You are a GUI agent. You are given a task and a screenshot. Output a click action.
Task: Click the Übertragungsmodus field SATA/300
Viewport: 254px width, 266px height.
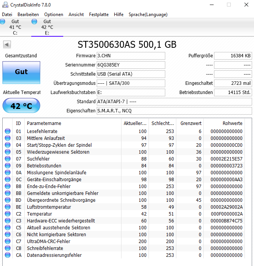point(131,83)
